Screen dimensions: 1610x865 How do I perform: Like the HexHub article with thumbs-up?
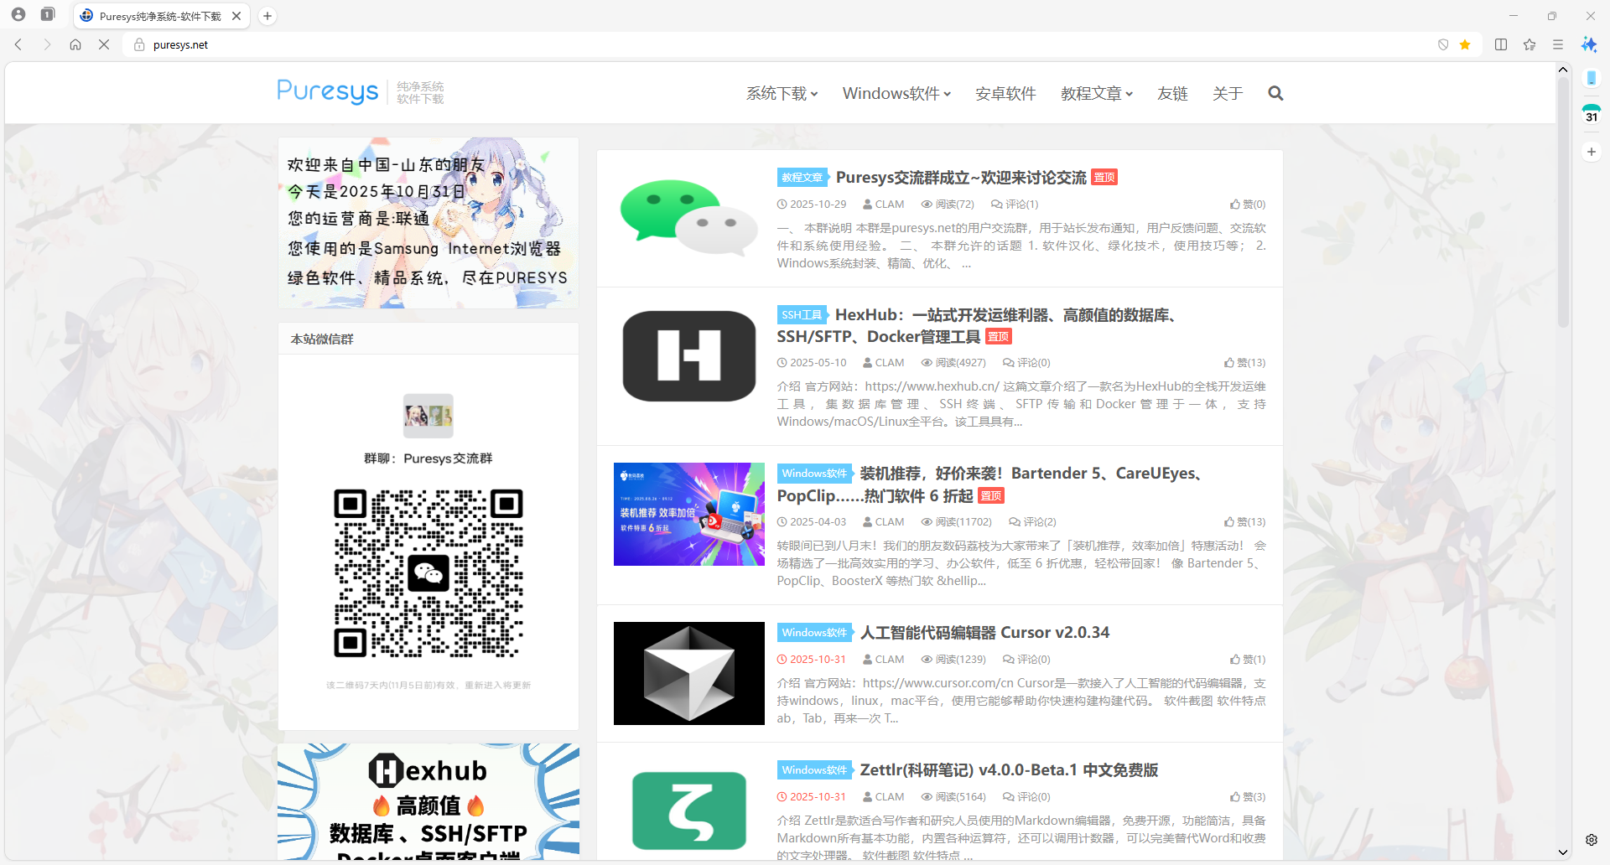click(x=1244, y=363)
